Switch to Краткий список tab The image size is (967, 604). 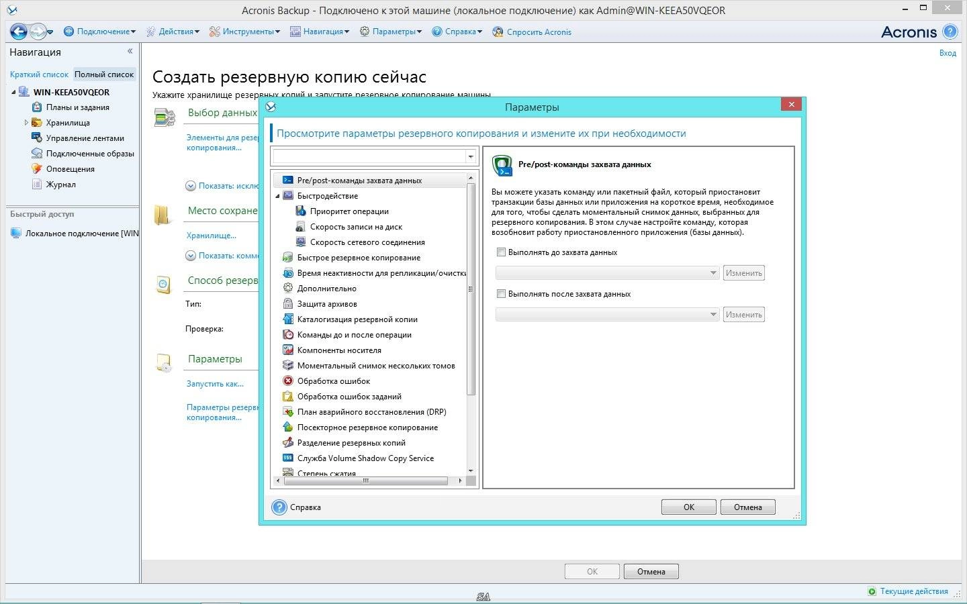coord(39,74)
